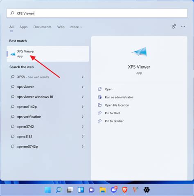Expand arrow beside xps verification suggestion
This screenshot has width=194, height=196.
[x=83, y=117]
